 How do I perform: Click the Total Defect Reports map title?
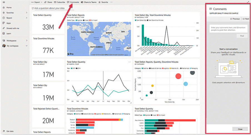point(76,15)
